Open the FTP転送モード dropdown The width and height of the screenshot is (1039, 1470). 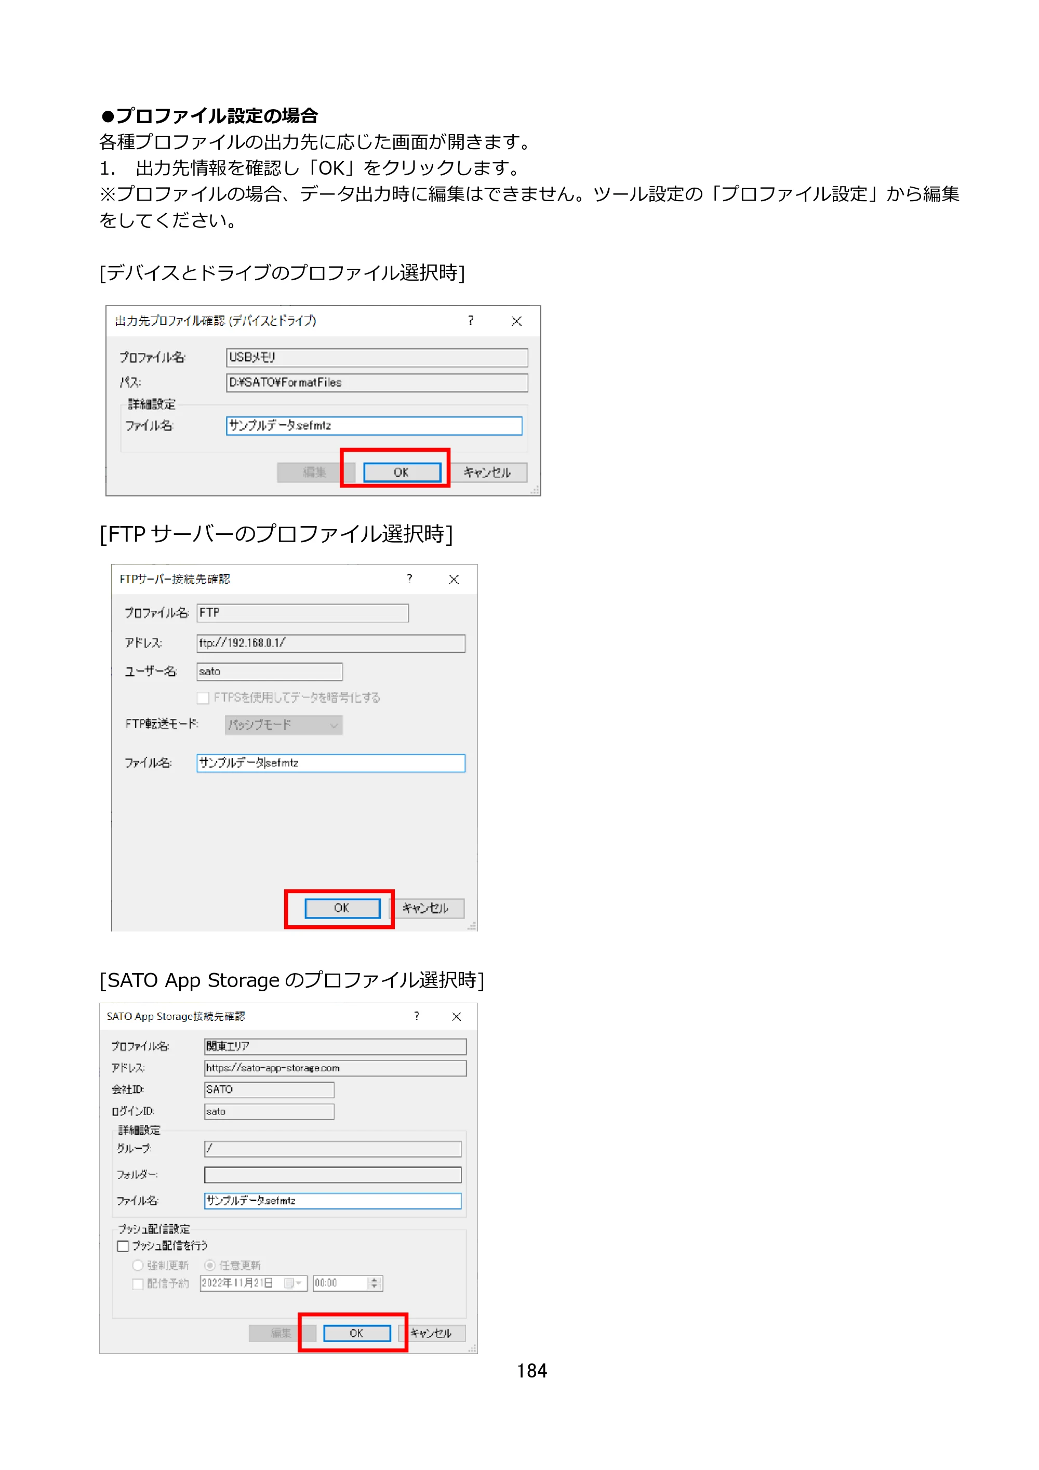tap(284, 725)
